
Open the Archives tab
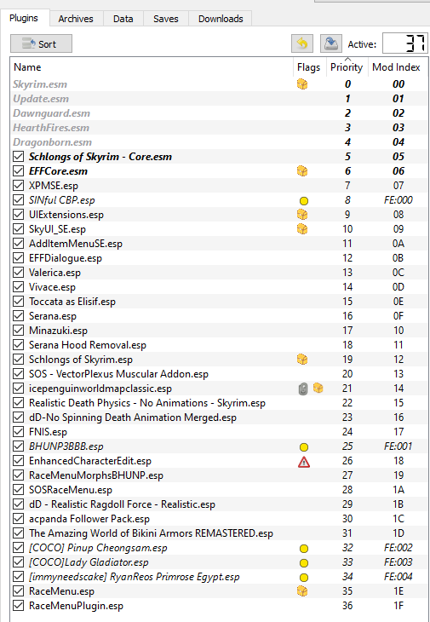point(76,19)
